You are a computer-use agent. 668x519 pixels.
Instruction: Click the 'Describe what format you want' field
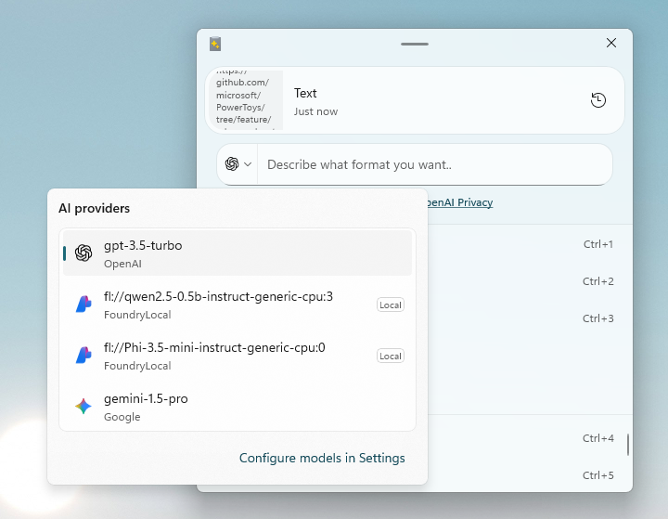434,164
